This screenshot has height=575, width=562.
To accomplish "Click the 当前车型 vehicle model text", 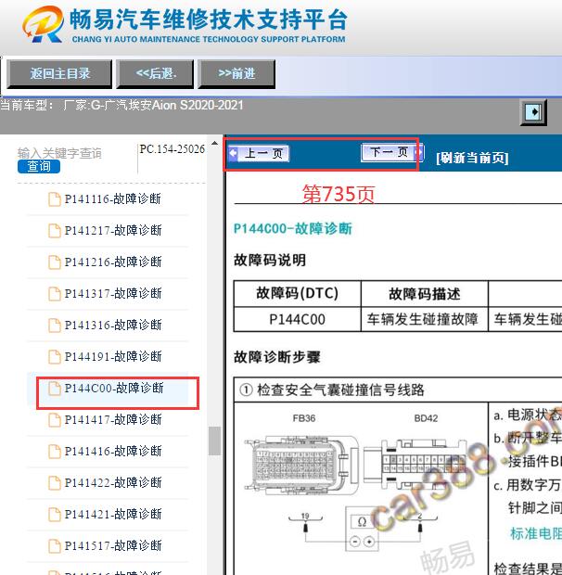I will (121, 105).
